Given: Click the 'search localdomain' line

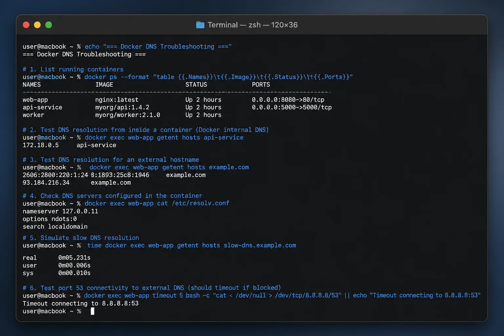Looking at the screenshot, I should pos(55,226).
